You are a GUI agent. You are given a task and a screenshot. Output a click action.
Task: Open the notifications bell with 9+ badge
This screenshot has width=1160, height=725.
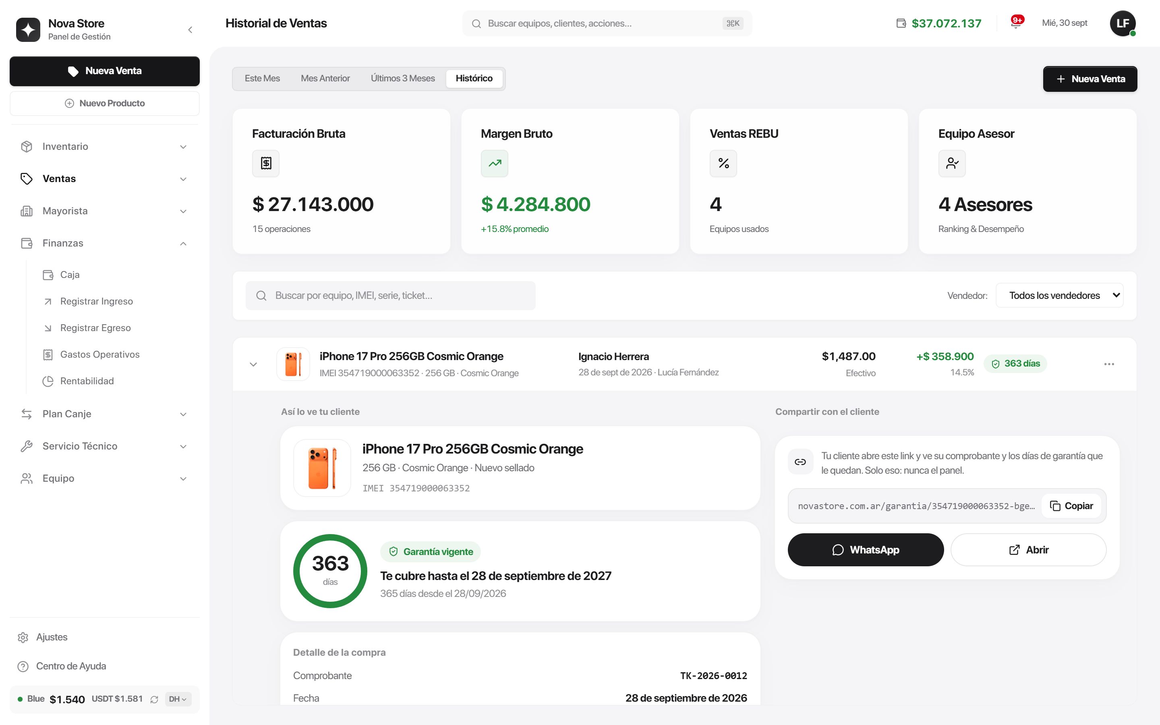click(1016, 23)
